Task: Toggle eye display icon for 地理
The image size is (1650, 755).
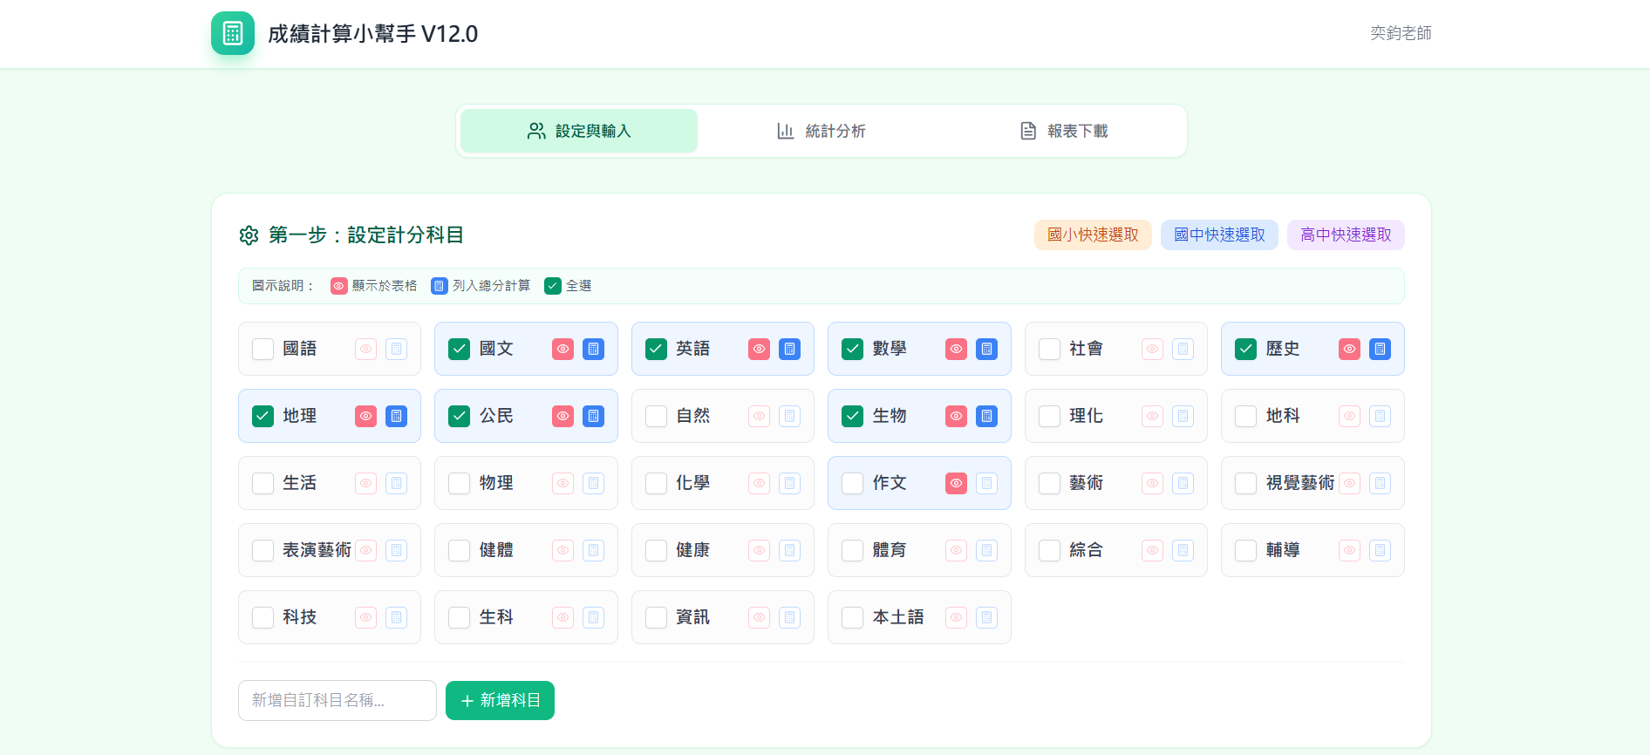Action: 366,416
